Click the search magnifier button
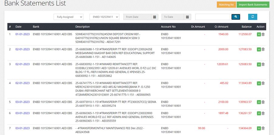The image size is (274, 135). (x=236, y=17)
